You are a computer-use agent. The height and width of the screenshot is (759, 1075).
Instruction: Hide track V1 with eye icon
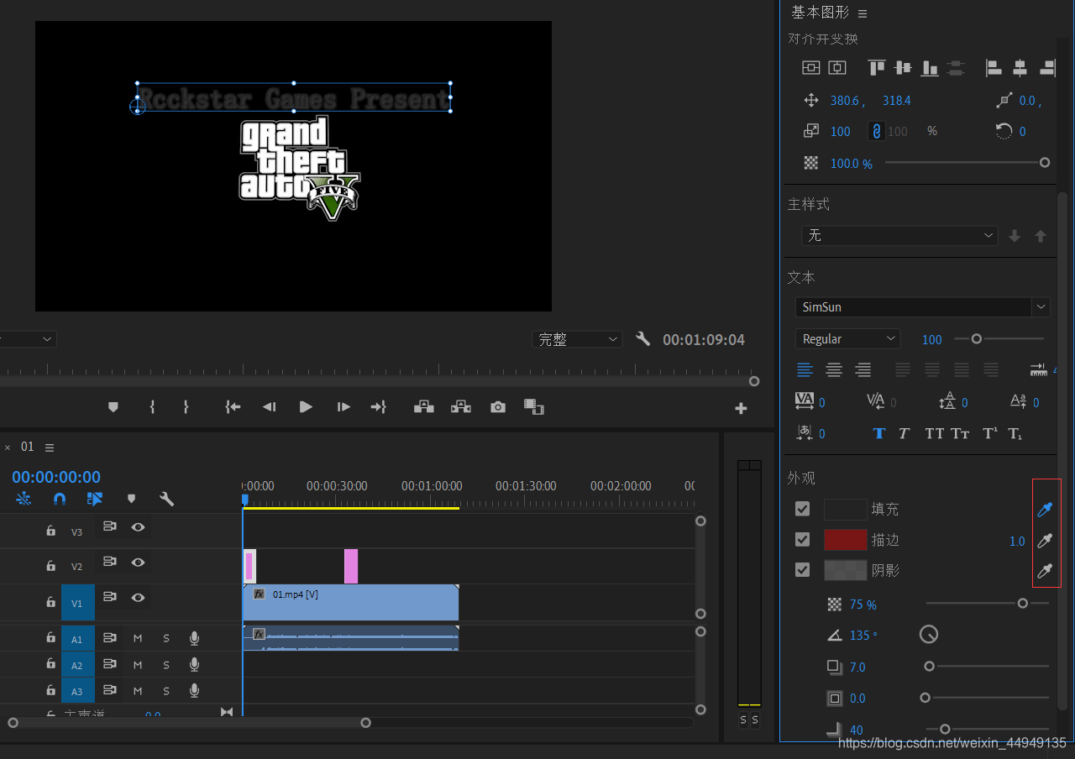(x=138, y=598)
